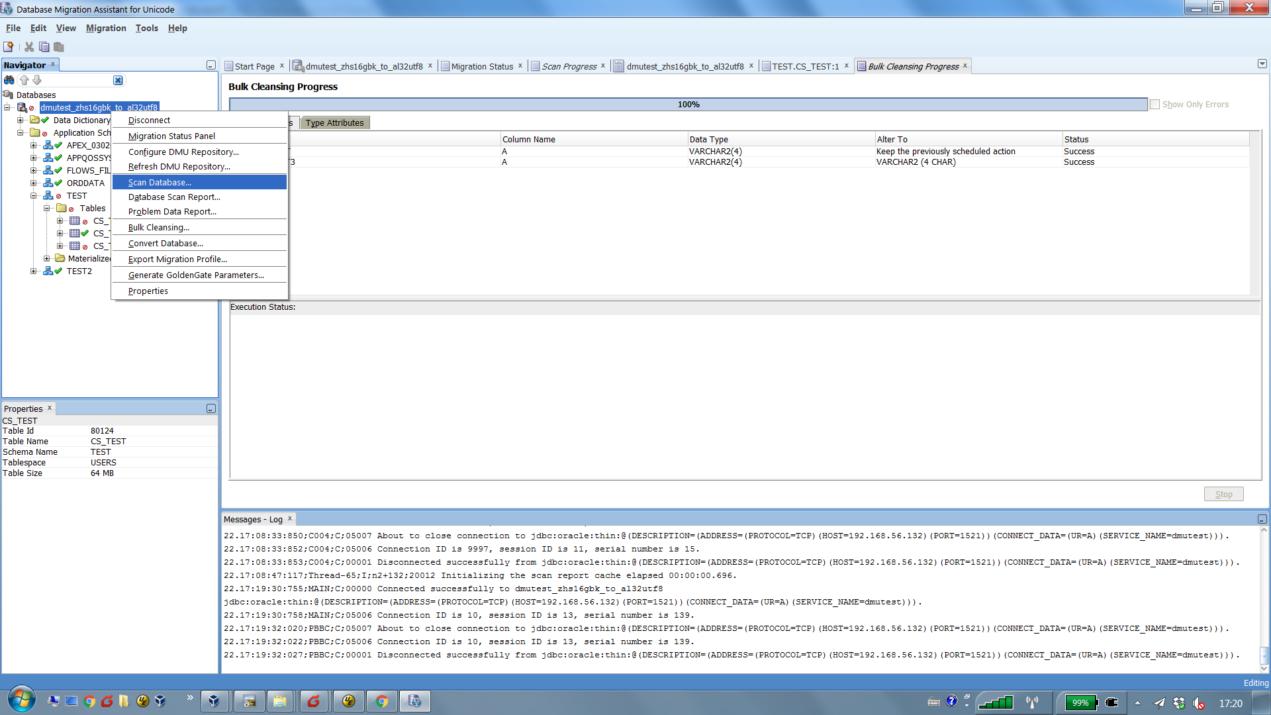Collapse the Application Schemas node
The height and width of the screenshot is (715, 1271).
click(21, 132)
